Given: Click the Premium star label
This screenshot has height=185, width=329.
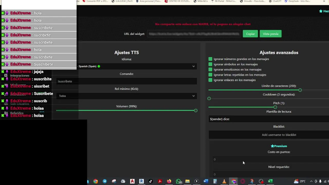Looking at the screenshot, I should pos(279,146).
